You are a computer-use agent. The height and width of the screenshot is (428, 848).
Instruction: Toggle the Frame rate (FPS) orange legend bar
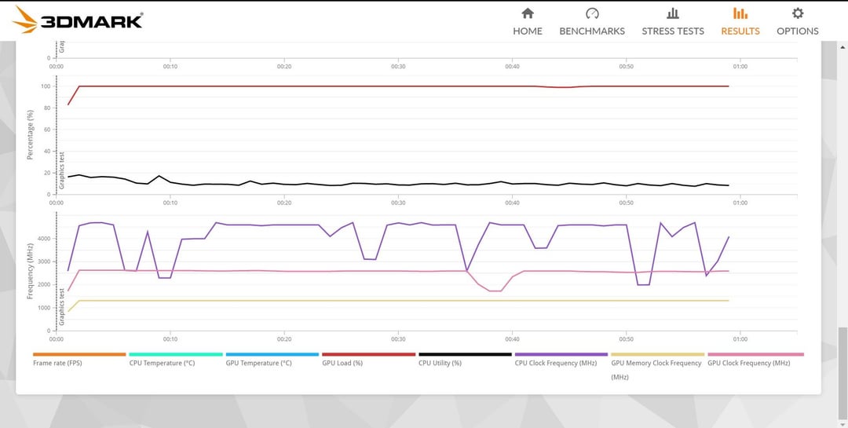click(x=79, y=354)
